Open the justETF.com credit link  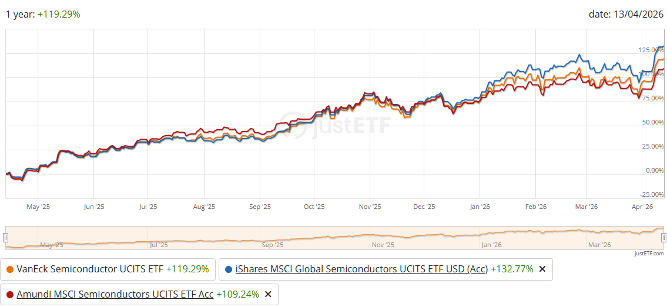pos(649,254)
